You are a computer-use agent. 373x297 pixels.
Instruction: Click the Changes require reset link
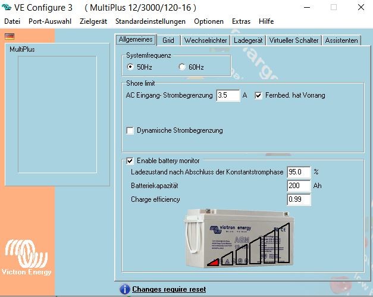tap(169, 289)
